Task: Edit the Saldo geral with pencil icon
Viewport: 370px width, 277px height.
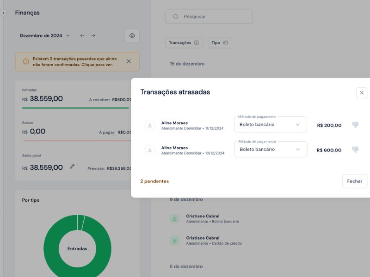Action: click(73, 167)
